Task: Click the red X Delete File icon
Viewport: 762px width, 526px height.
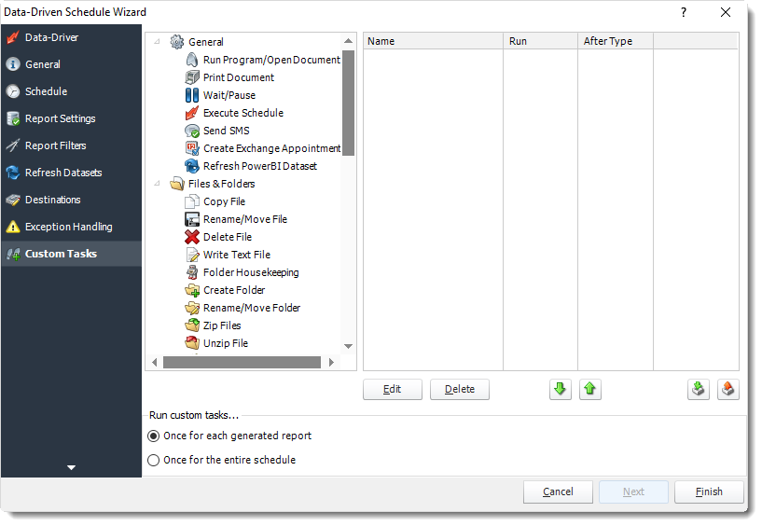Action: point(192,237)
